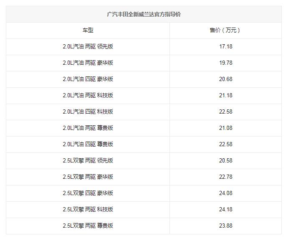
Task: Select the 2.0L汽油 两驱 科技版 model
Action: pyautogui.click(x=88, y=95)
